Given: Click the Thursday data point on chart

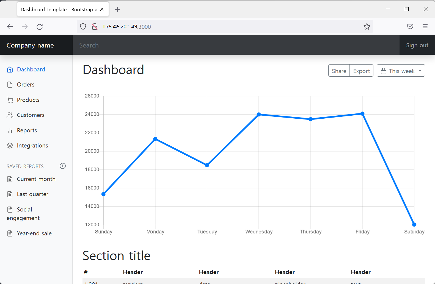Looking at the screenshot, I should 311,119.
